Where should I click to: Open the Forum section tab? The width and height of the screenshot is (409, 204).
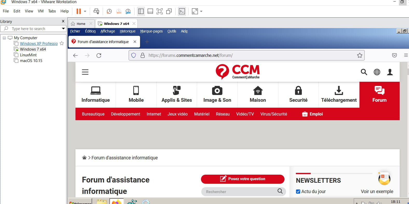tap(379, 94)
